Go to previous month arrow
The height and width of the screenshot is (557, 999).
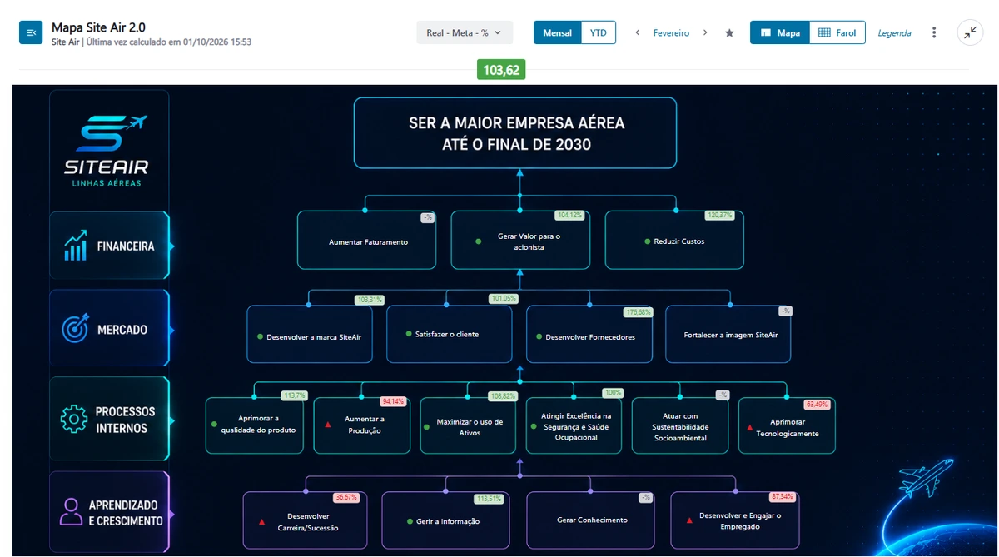click(x=638, y=32)
